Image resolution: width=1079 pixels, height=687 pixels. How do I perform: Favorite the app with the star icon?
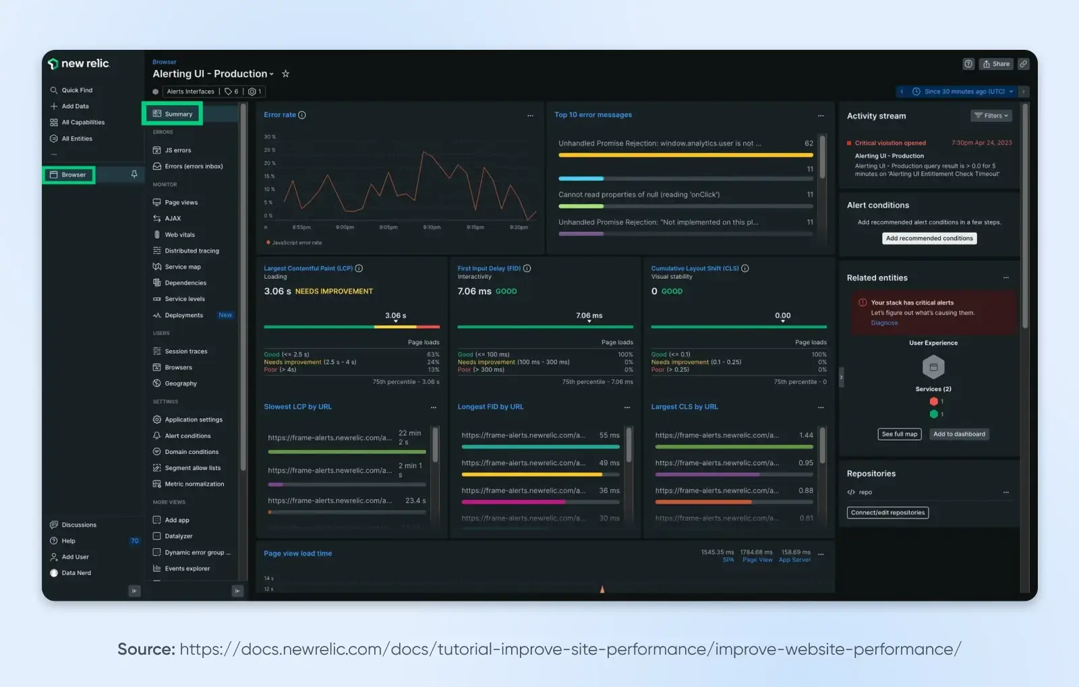pyautogui.click(x=285, y=74)
